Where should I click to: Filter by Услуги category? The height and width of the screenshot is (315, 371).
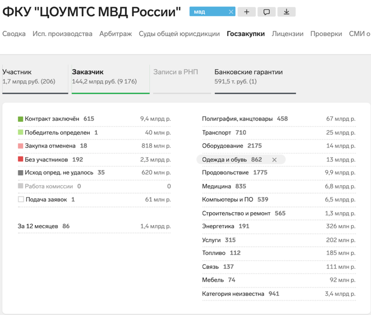(x=279, y=240)
